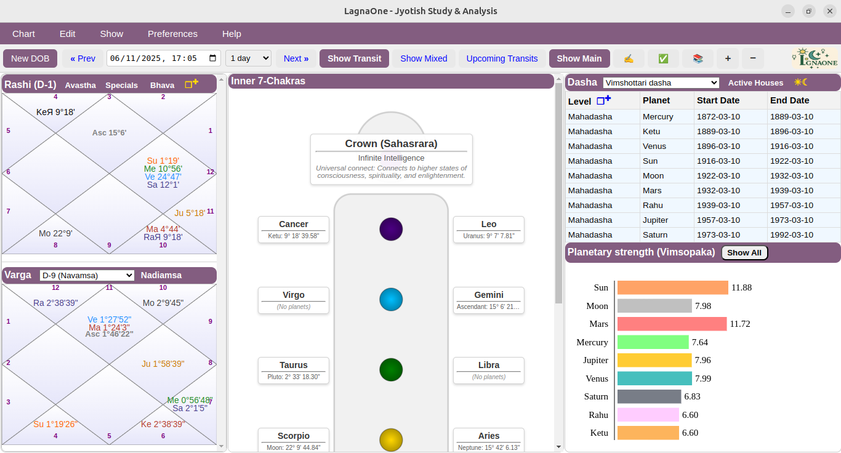Open the Vimshottari dasha dropdown
Image resolution: width=841 pixels, height=453 pixels.
[661, 82]
